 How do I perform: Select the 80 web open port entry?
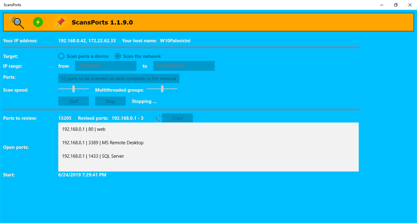coord(83,129)
